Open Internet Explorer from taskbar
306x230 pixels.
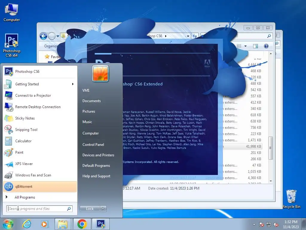tap(27, 224)
